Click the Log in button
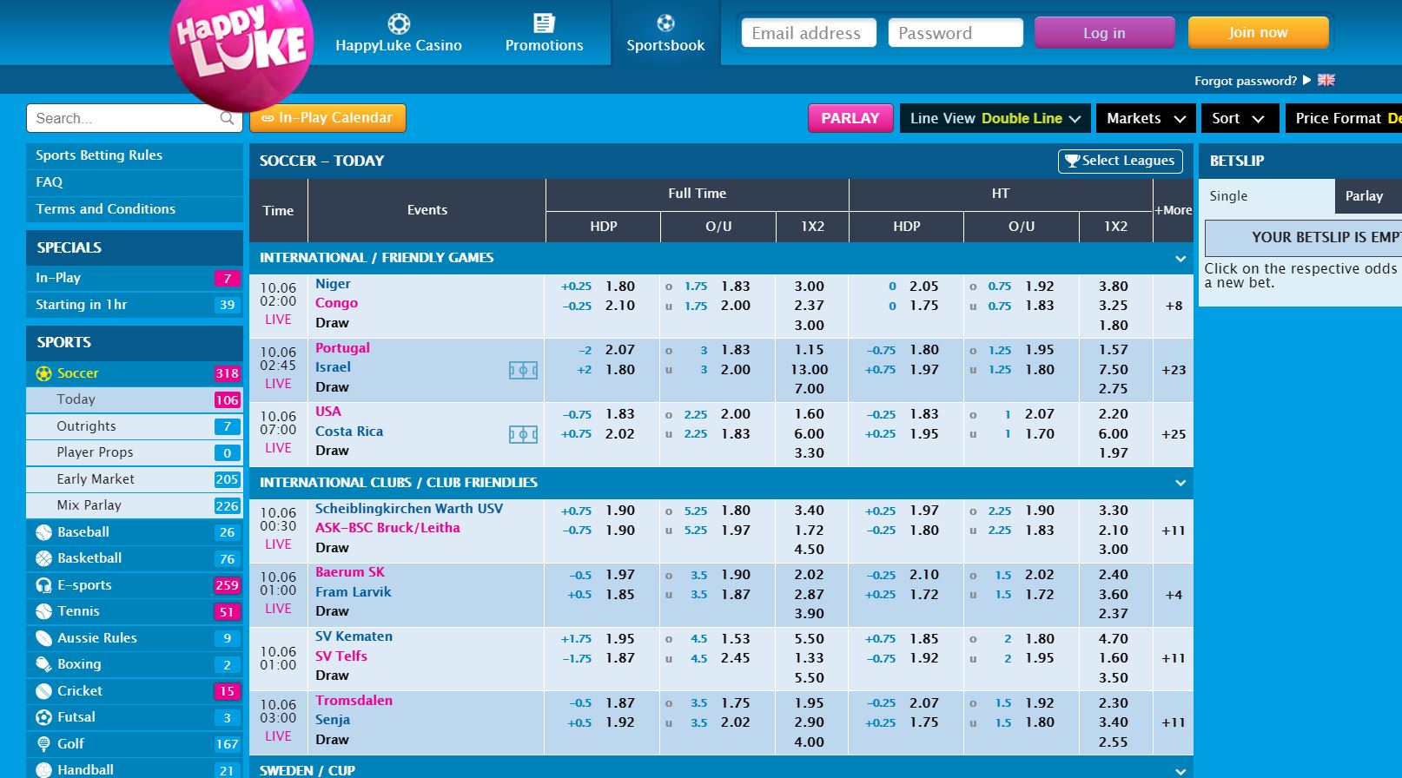 [x=1104, y=33]
